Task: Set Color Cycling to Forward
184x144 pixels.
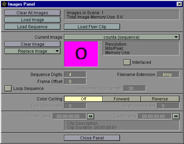Action: (122, 99)
